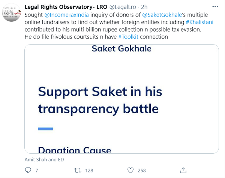
Task: Click the 7 replies count
Action: tap(37, 171)
